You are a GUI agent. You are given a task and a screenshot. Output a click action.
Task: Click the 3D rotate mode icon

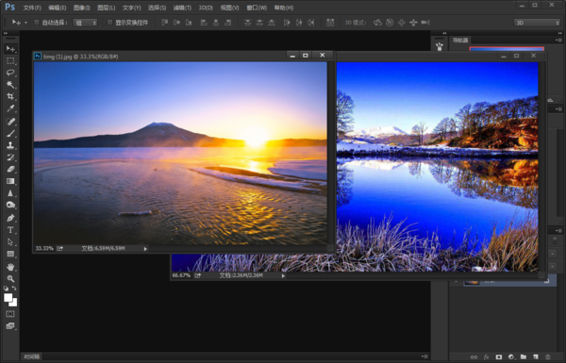click(377, 23)
